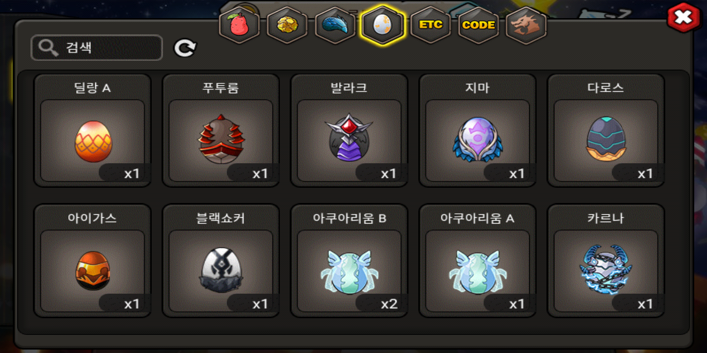Click the 검색 search field

point(97,48)
